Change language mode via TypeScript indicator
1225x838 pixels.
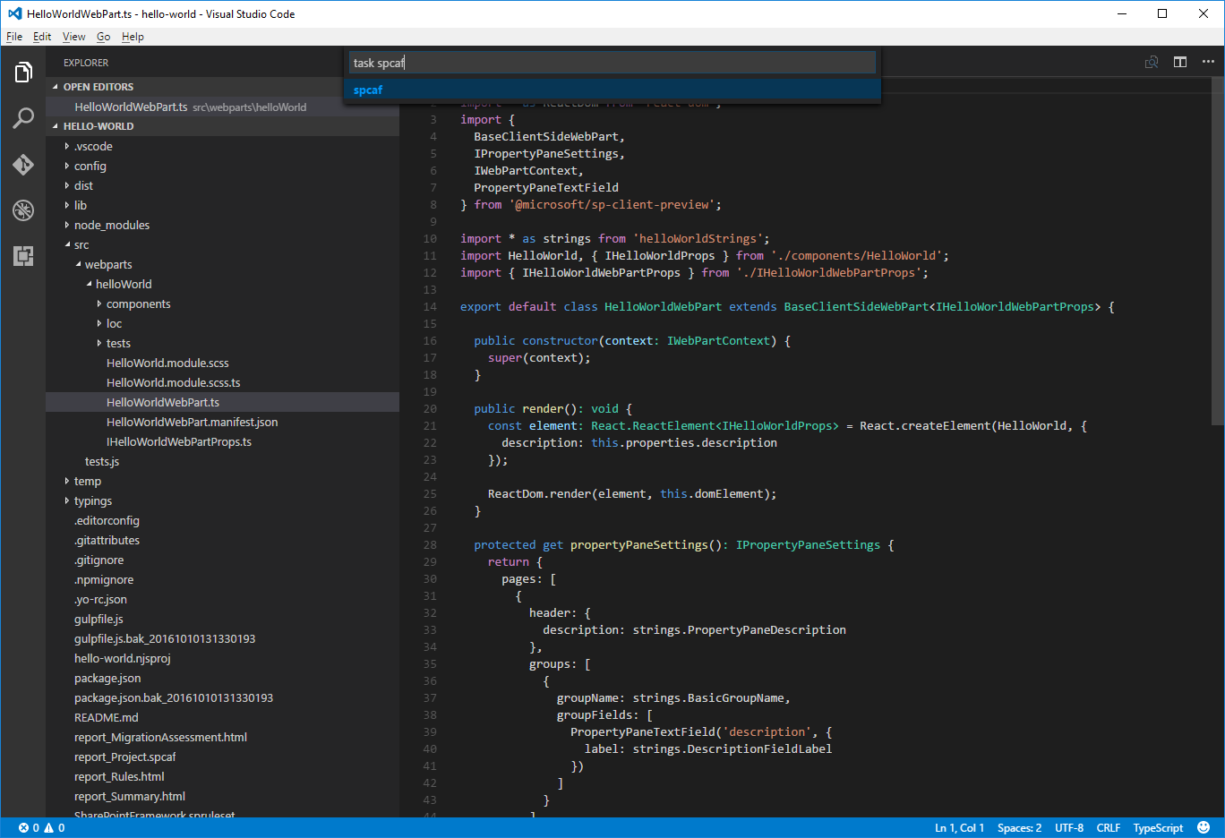pyautogui.click(x=1158, y=828)
